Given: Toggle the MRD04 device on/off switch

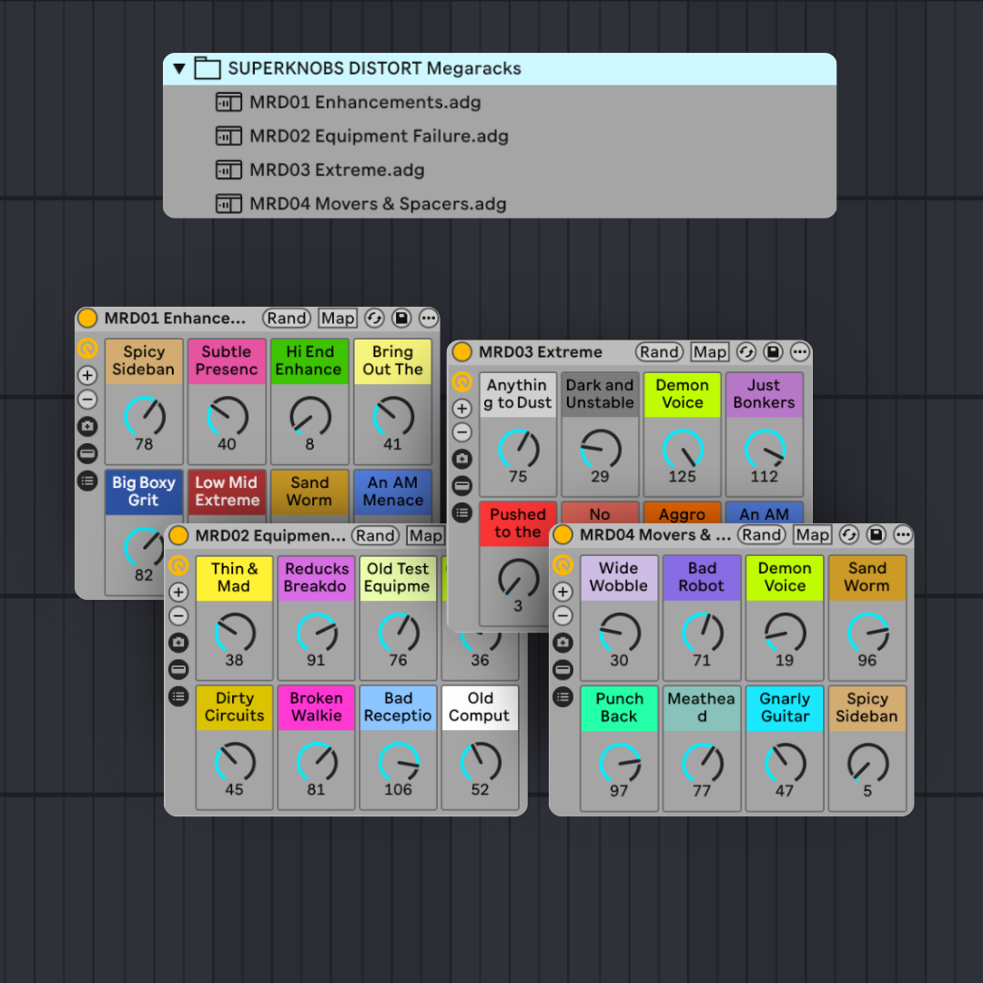Looking at the screenshot, I should (563, 535).
